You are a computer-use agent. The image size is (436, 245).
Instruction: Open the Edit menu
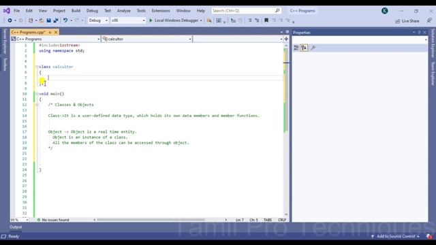click(29, 11)
